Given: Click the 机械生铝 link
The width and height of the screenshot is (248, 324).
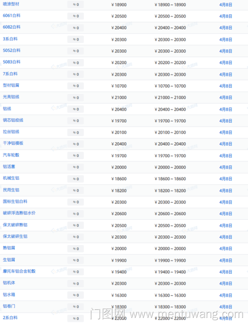Looking at the screenshot, I should tap(11, 178).
